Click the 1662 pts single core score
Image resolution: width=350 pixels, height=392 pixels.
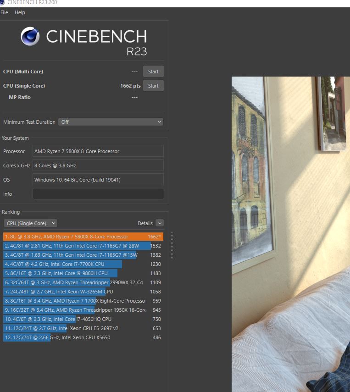(x=130, y=86)
